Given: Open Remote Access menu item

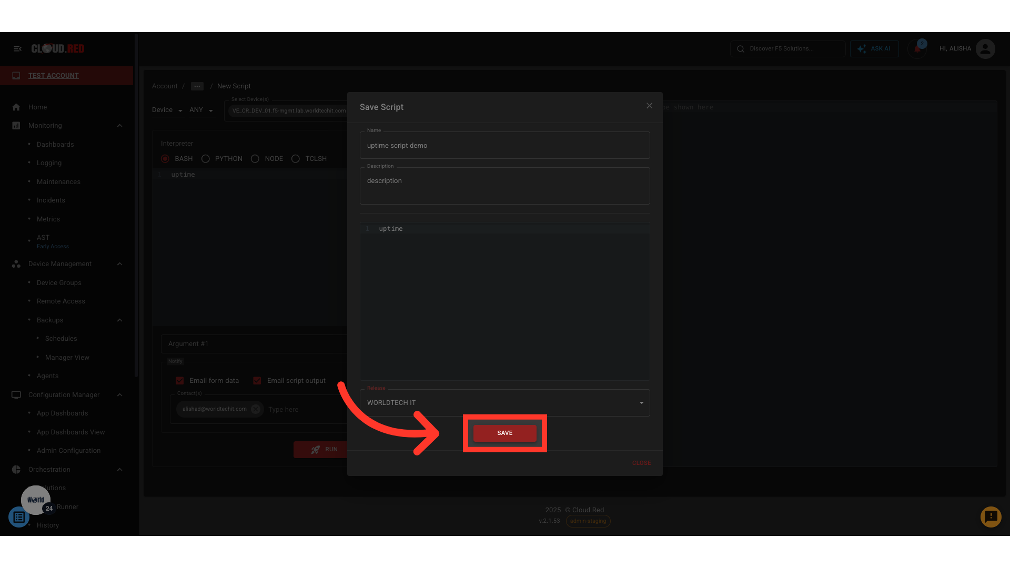Looking at the screenshot, I should pyautogui.click(x=61, y=301).
